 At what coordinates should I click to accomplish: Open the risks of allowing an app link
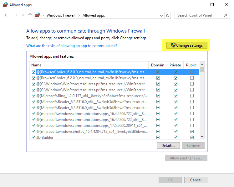click(x=72, y=46)
